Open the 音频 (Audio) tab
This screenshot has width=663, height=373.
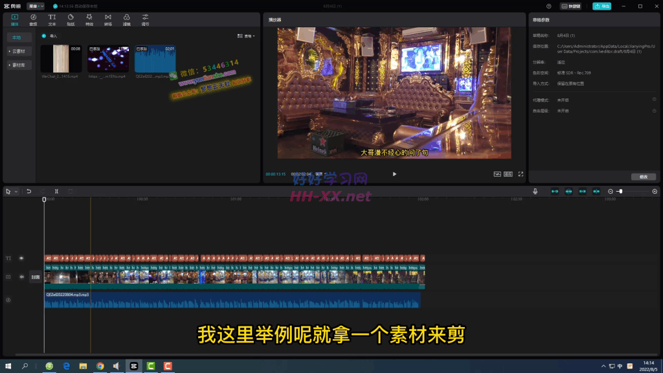point(33,19)
